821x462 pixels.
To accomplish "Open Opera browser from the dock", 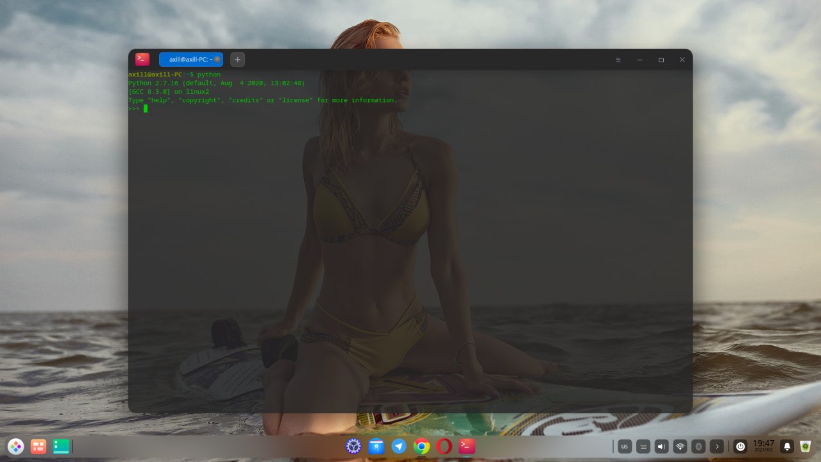I will click(444, 447).
